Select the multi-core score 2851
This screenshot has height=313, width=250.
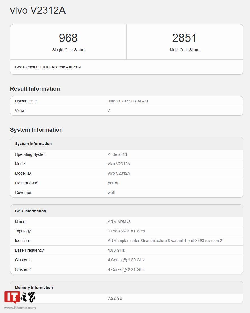[184, 38]
